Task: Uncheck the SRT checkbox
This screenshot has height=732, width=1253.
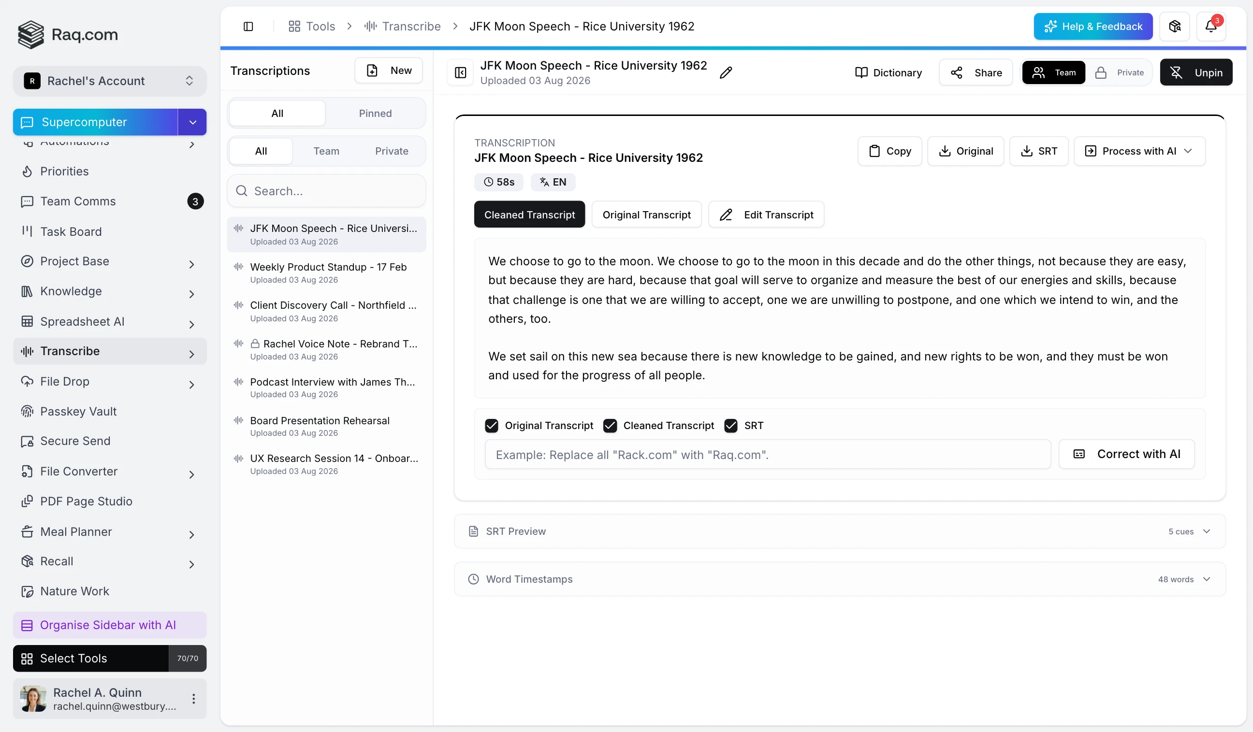Action: [730, 425]
